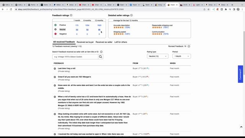The image size is (245, 138).
Task: Click the info icon beside Feedback ratings
Action: tap(71, 15)
